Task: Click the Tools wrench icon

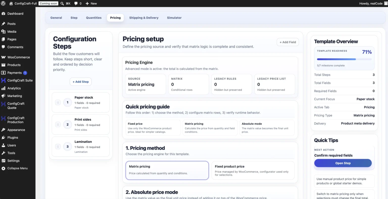Action: pos(3,153)
